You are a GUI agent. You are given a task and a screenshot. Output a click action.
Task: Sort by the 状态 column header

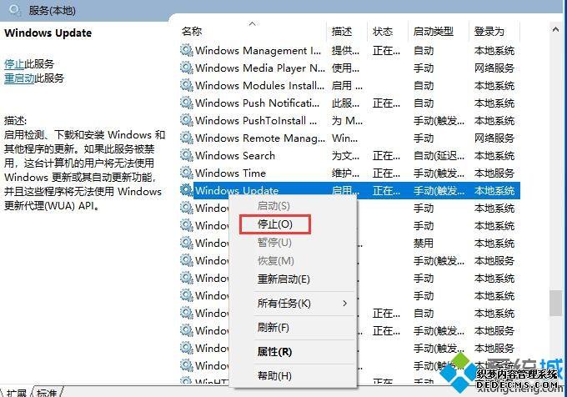(383, 32)
